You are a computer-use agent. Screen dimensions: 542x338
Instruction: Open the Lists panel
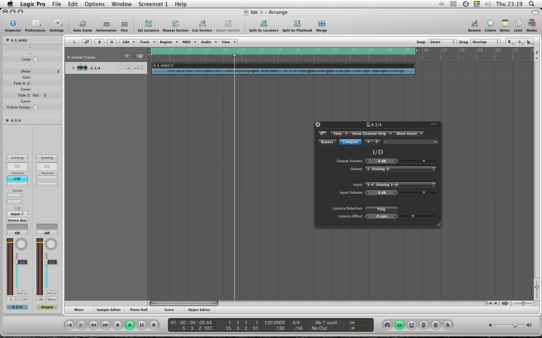(x=518, y=26)
